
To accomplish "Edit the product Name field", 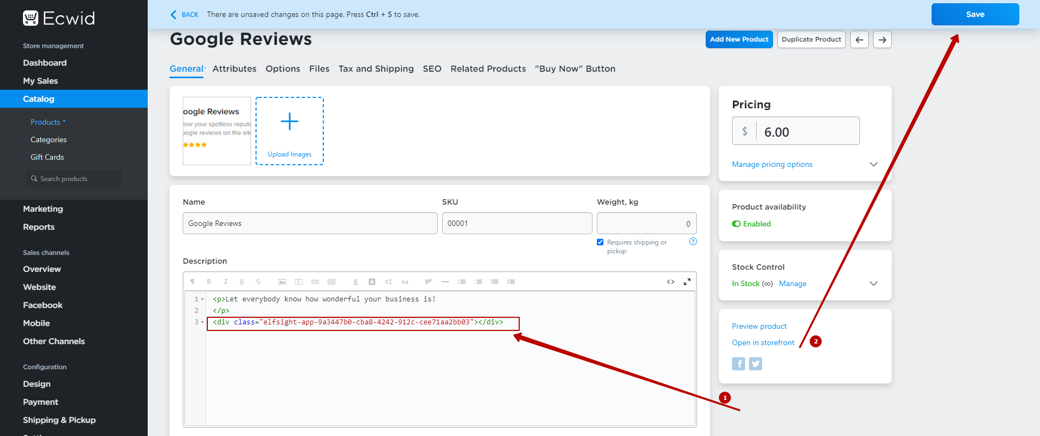I will [310, 223].
